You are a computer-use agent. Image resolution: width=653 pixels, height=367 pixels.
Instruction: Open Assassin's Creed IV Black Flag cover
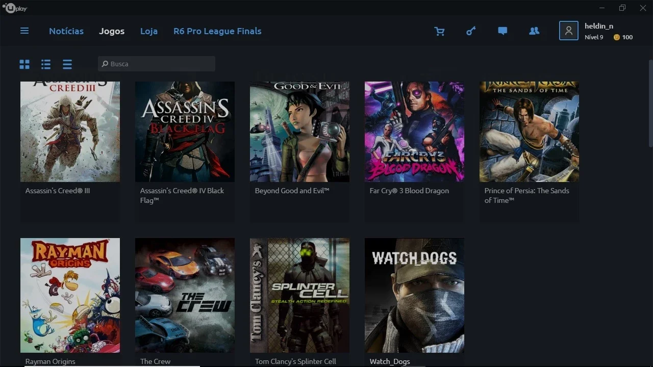coord(185,132)
